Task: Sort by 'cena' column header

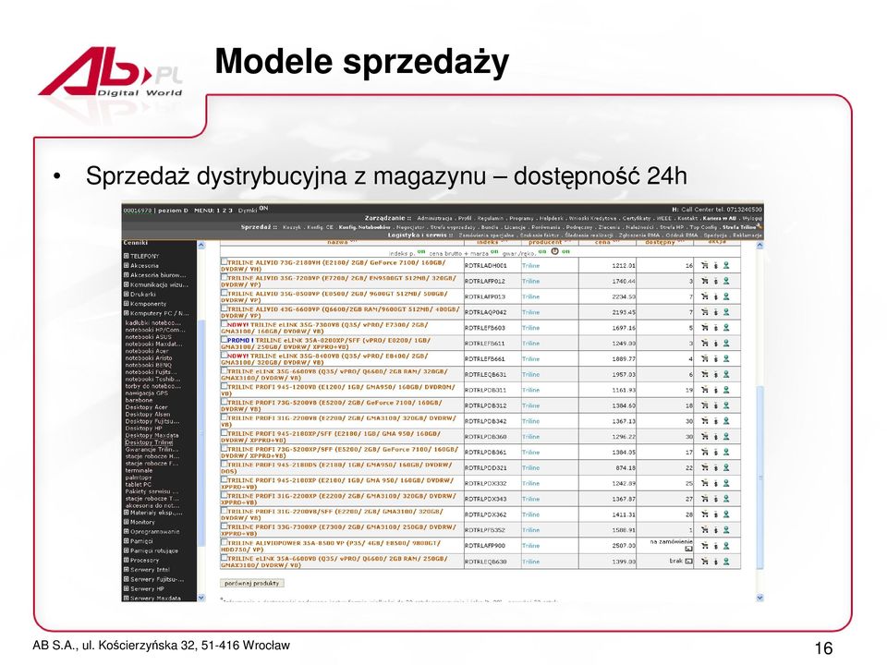Action: click(602, 242)
